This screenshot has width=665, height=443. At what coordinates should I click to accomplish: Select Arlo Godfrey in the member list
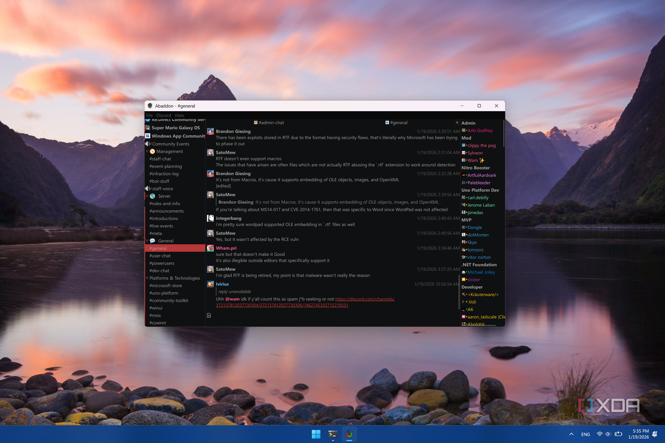tap(480, 130)
